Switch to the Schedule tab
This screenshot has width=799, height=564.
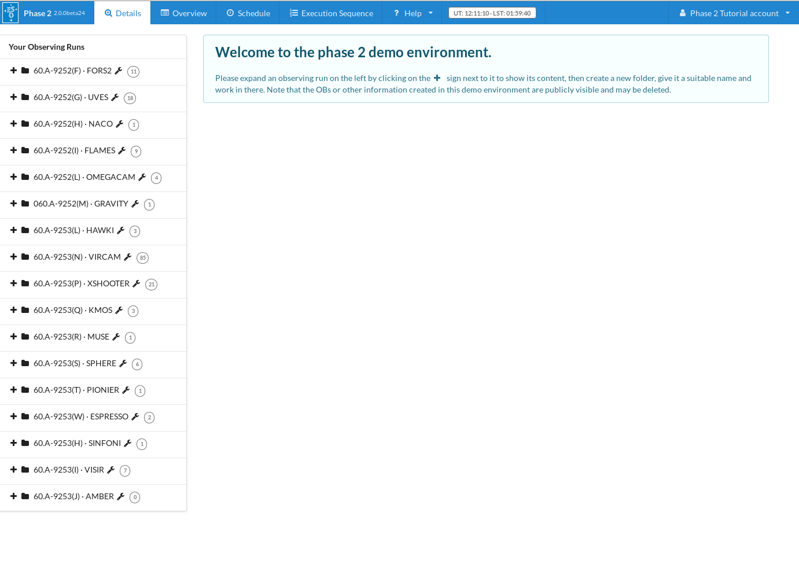pos(248,13)
